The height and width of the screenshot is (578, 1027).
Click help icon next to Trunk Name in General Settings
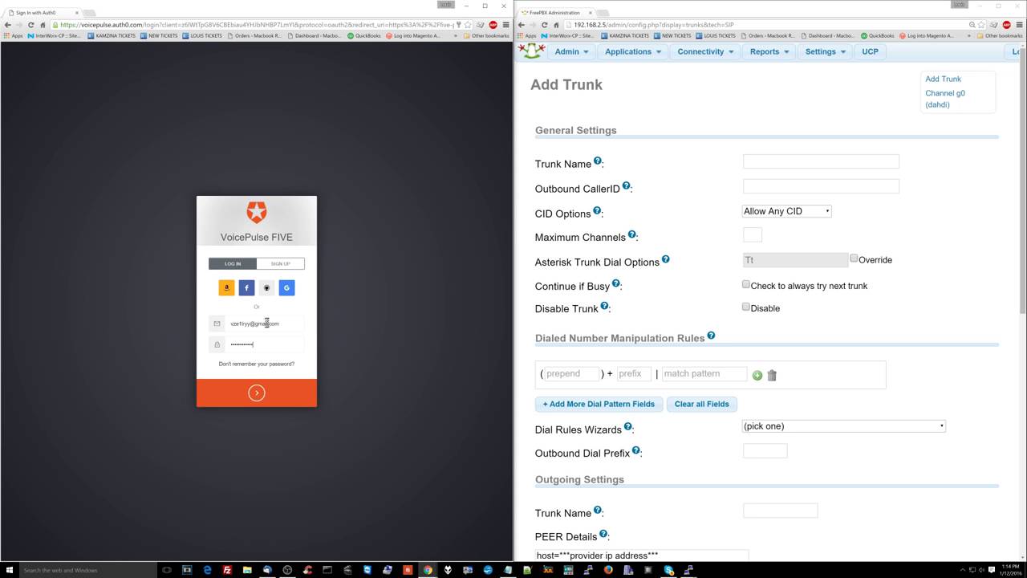[598, 161]
